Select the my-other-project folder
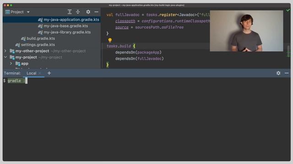293x164 pixels. [x=32, y=51]
